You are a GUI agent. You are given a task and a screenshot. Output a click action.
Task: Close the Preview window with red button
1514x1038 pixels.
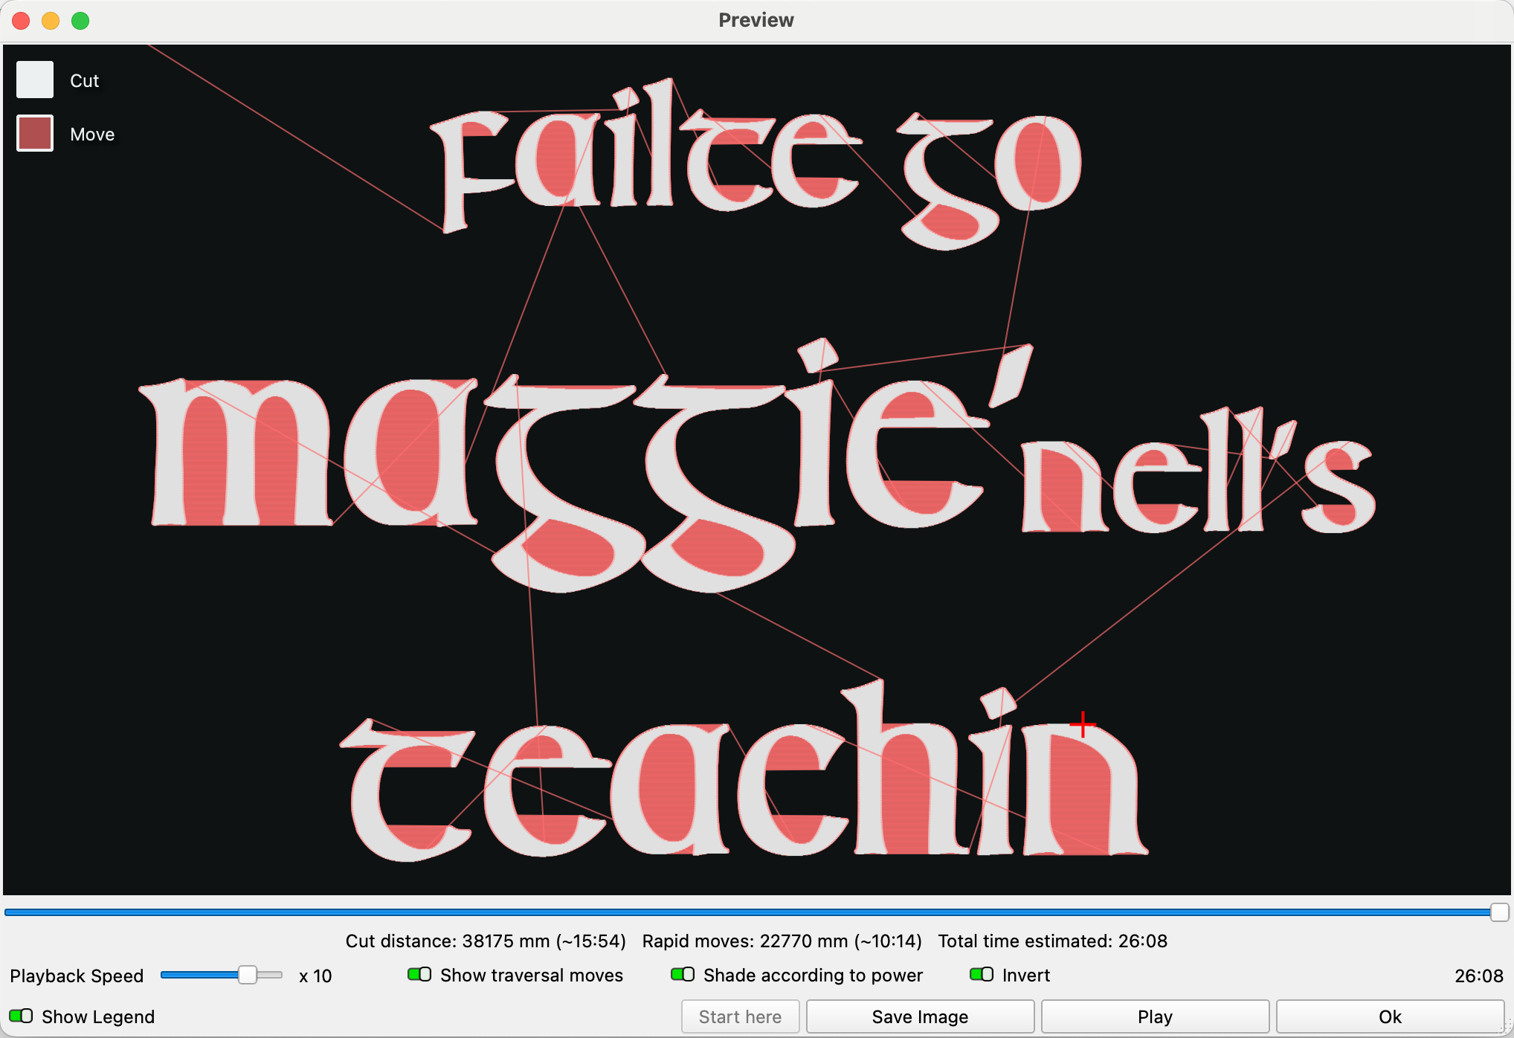(21, 21)
